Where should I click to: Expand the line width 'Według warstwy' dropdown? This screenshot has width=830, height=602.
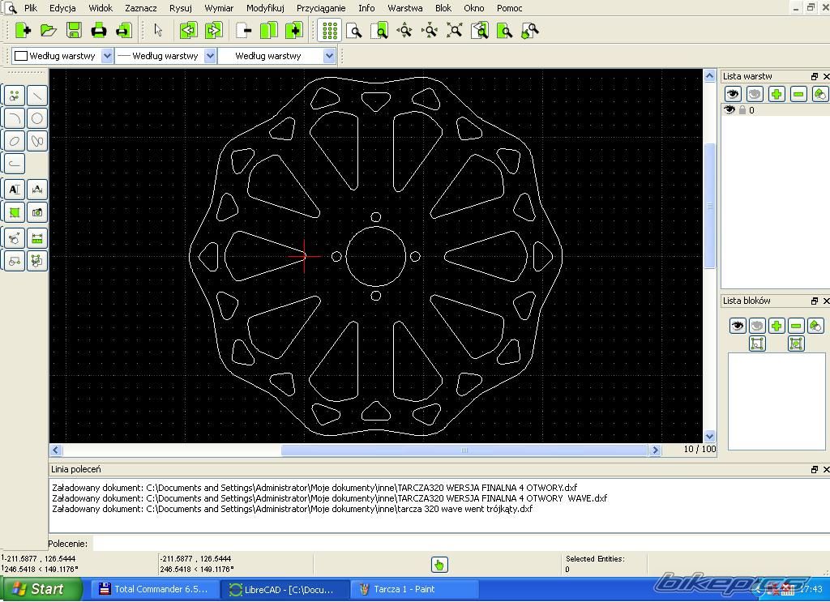coord(210,56)
